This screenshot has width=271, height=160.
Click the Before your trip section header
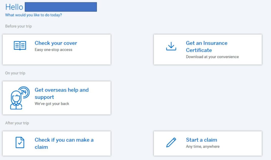coord(18,26)
